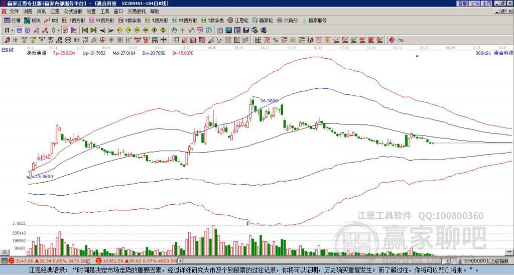
Task: Select the percent sign tool
Action: [x=276, y=40]
